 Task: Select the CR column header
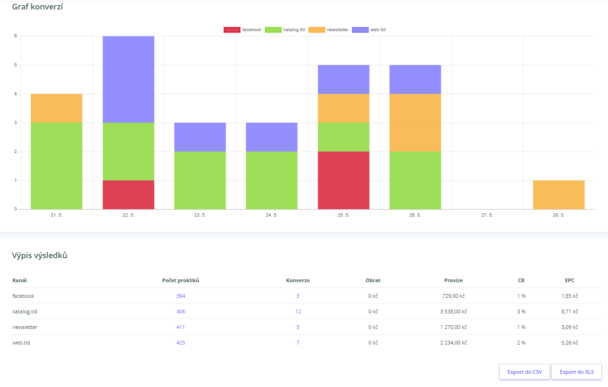[521, 280]
